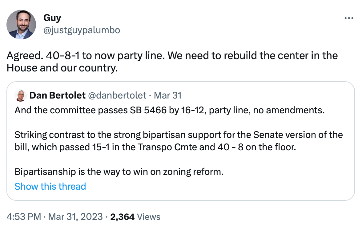Open the "Guy" display name profile
Image resolution: width=362 pixels, height=226 pixels.
coord(52,18)
